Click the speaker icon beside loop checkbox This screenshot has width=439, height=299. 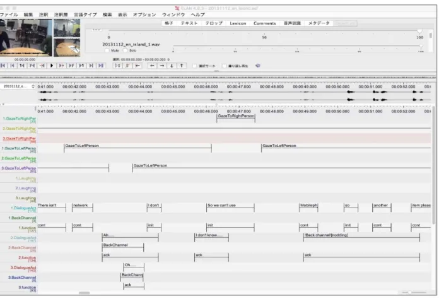pyautogui.click(x=258, y=66)
